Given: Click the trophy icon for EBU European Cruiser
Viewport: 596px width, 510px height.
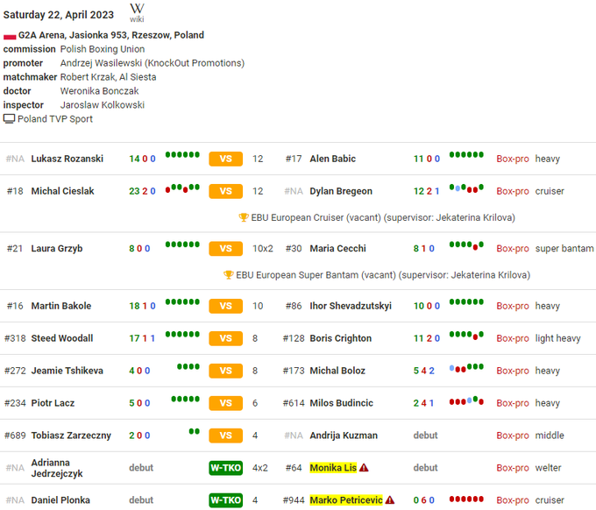Looking at the screenshot, I should [244, 217].
